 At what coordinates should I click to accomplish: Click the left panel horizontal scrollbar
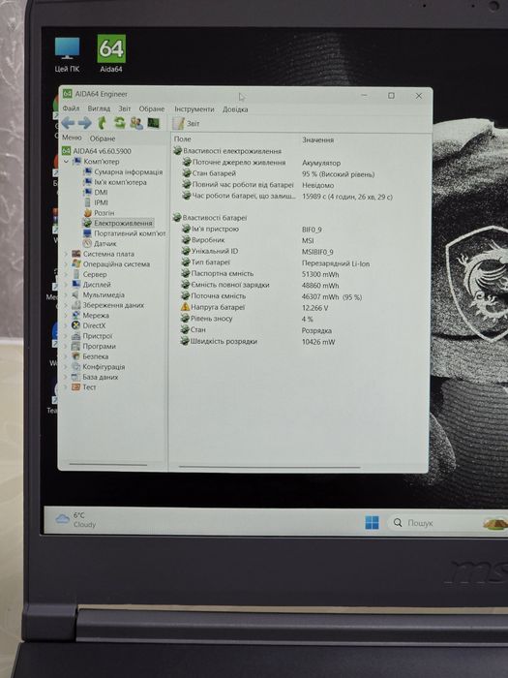click(x=108, y=465)
